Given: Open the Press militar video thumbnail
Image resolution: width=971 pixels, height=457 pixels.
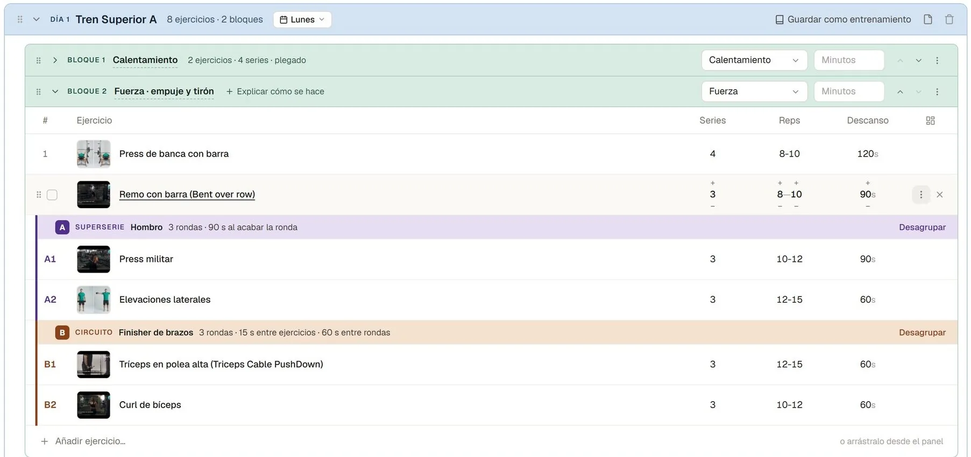Looking at the screenshot, I should pyautogui.click(x=94, y=259).
